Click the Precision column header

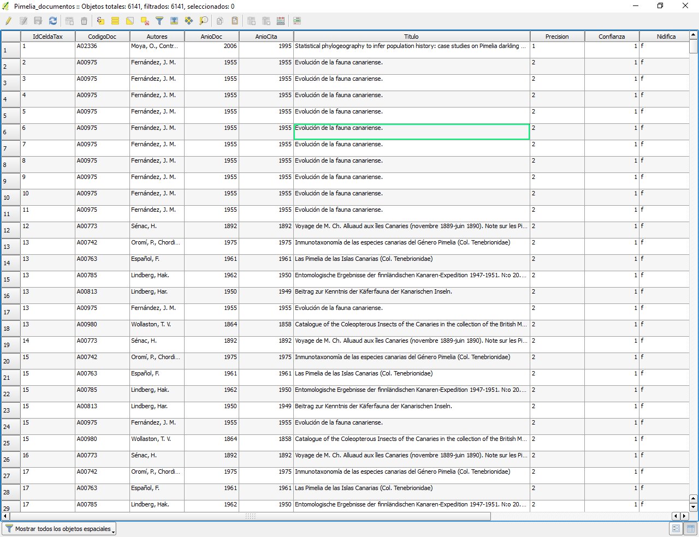click(557, 37)
